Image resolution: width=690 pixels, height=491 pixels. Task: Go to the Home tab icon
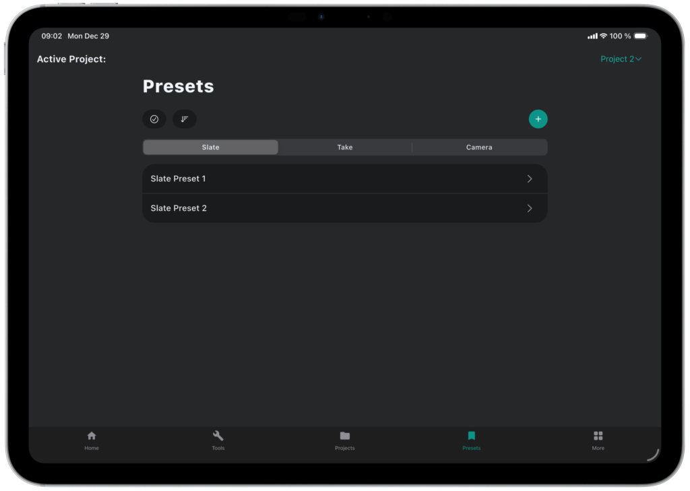pyautogui.click(x=92, y=436)
